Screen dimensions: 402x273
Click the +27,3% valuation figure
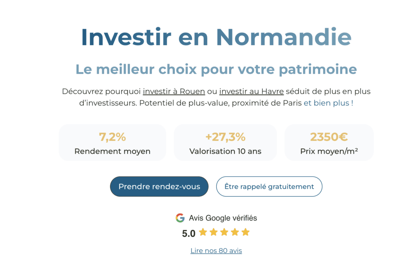point(225,137)
